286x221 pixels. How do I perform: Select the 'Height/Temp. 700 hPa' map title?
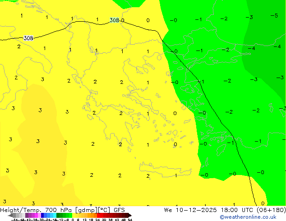click(x=37, y=210)
